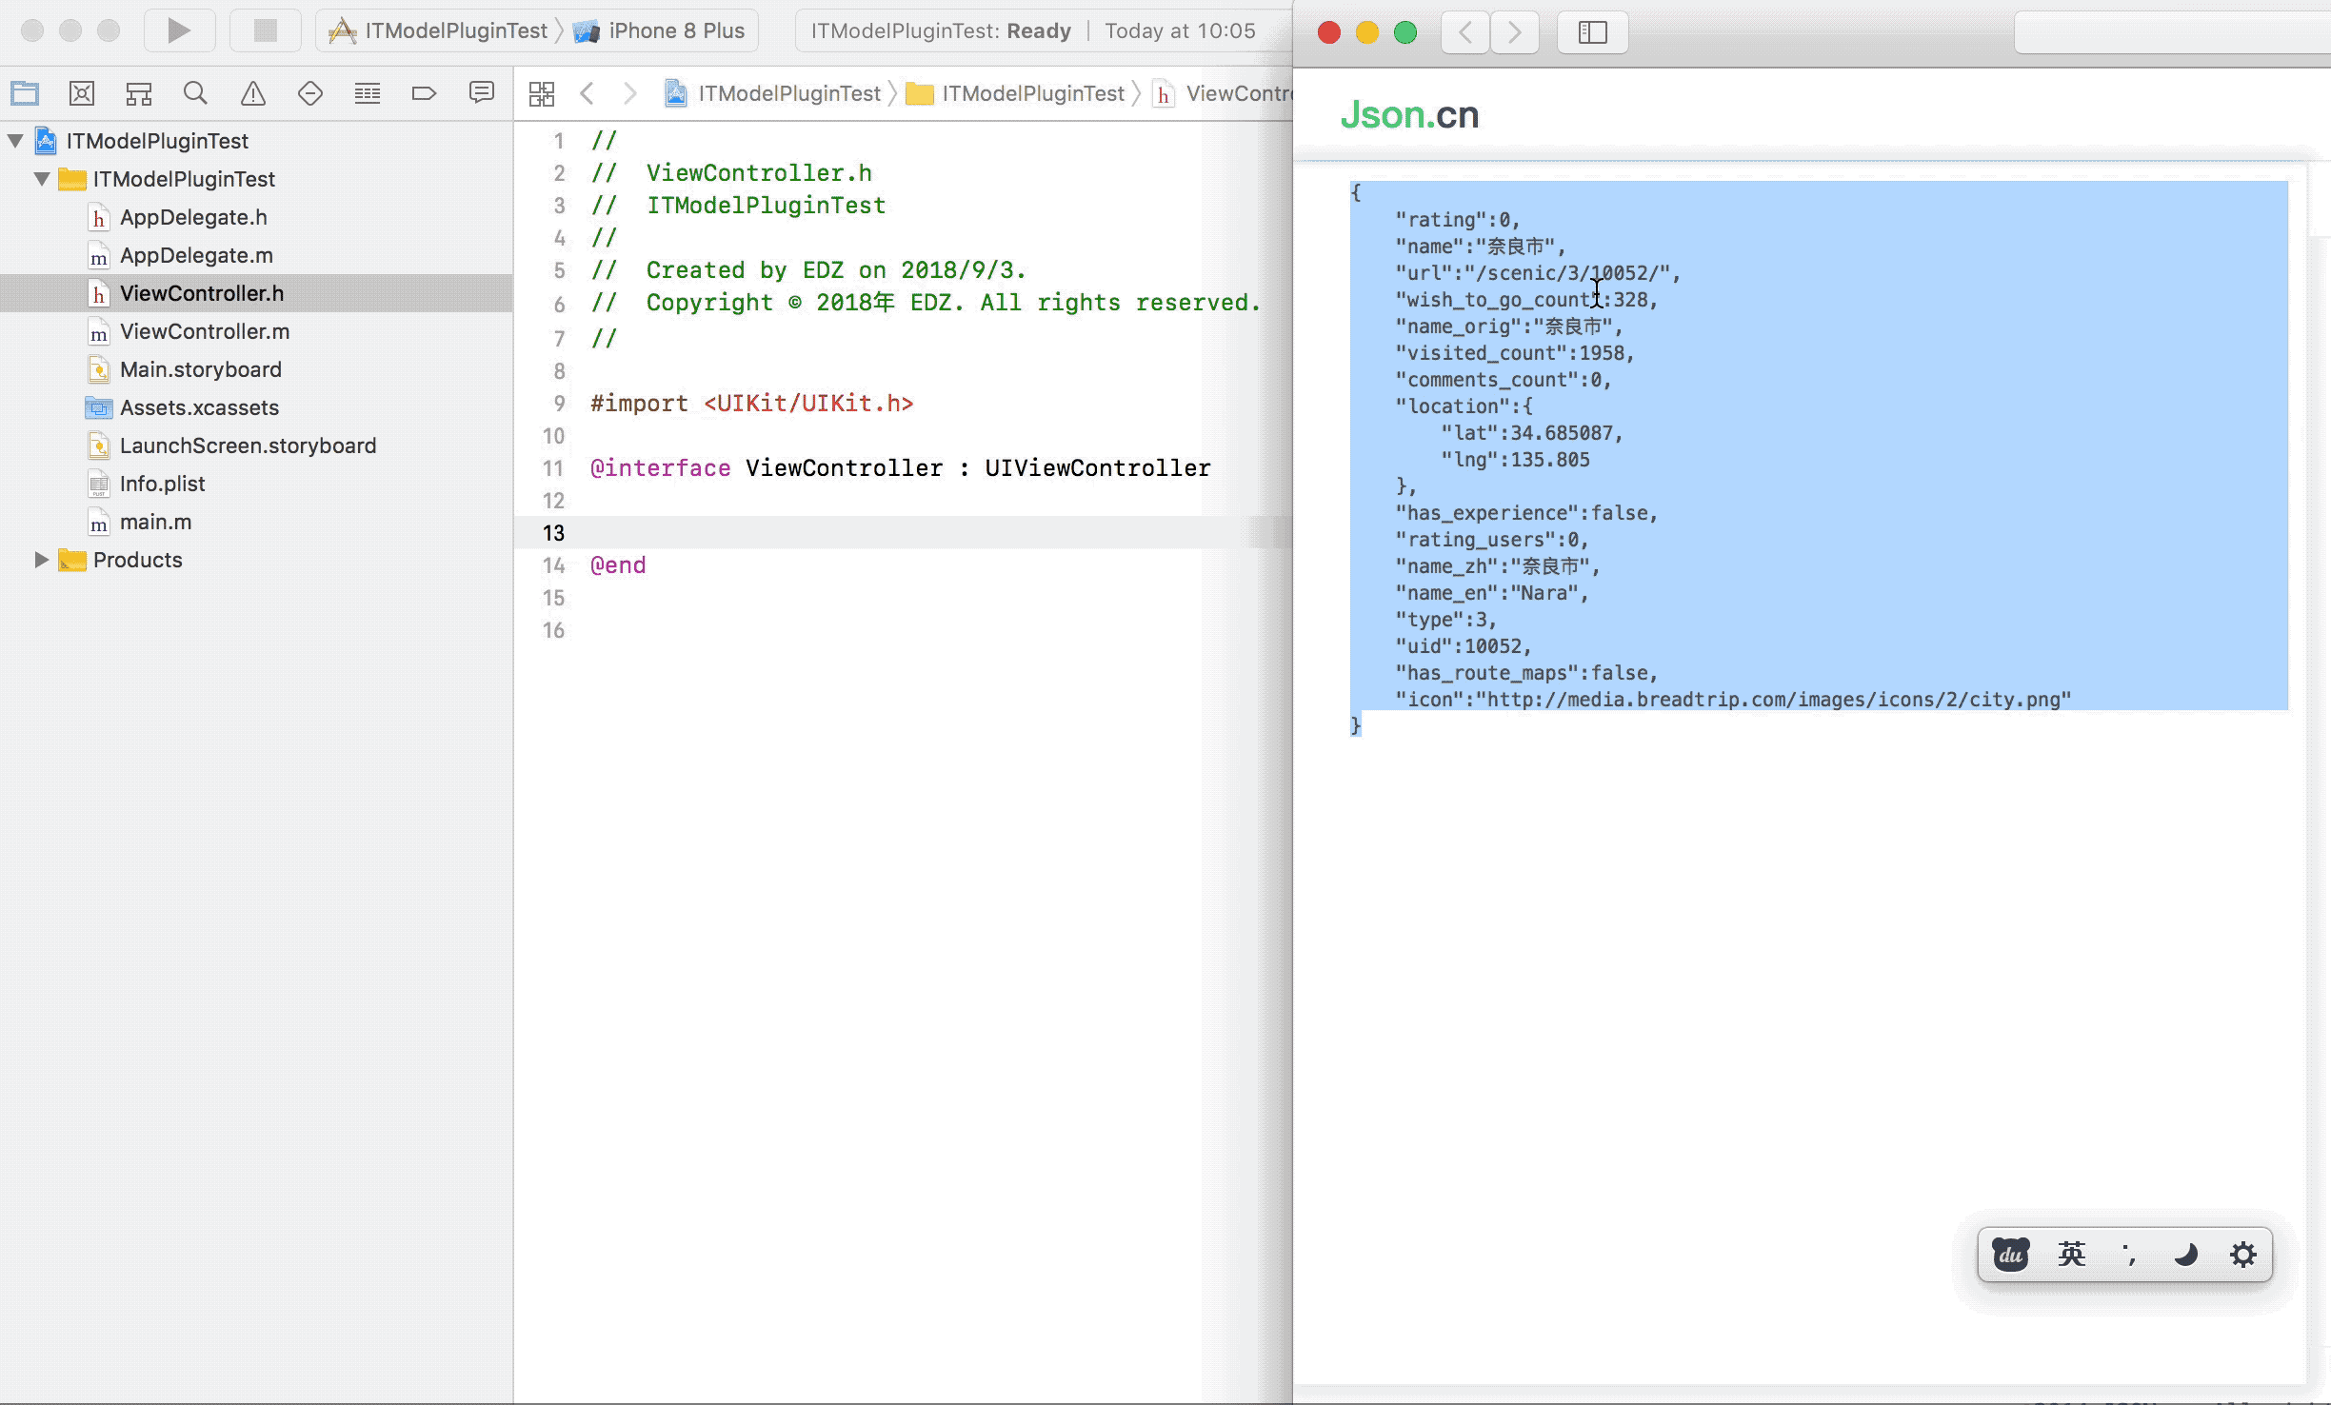Toggle the moon night-mode icon in input bar

(x=2185, y=1255)
